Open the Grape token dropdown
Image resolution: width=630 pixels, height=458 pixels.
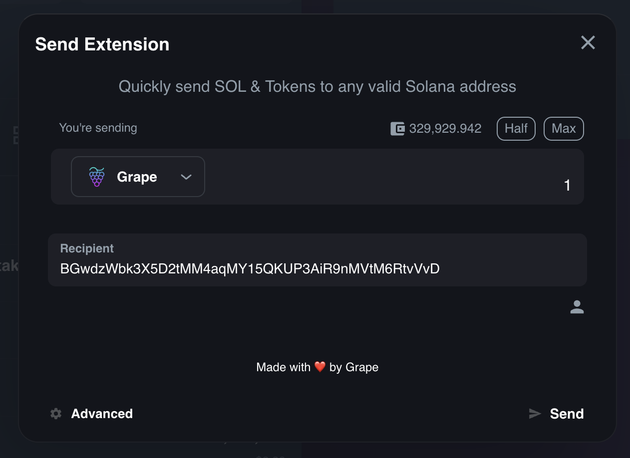pos(138,177)
